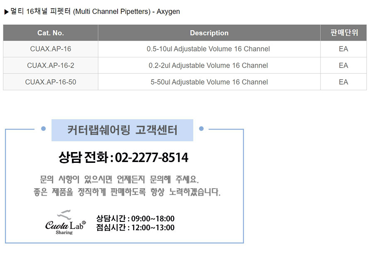Click the 0.2-2ul Adjustable Volume description
Image resolution: width=374 pixels, height=258 pixels.
click(208, 66)
